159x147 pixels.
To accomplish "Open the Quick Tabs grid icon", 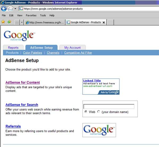I will (17, 22).
